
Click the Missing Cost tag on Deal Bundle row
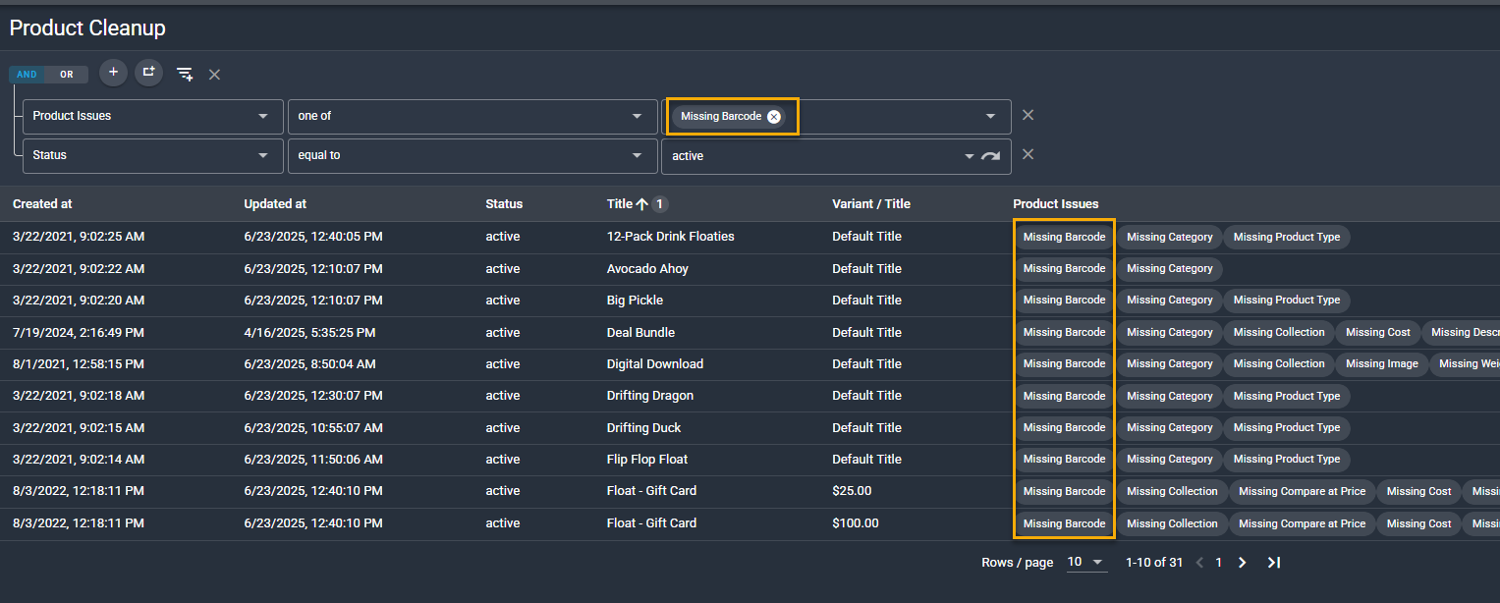click(x=1377, y=332)
